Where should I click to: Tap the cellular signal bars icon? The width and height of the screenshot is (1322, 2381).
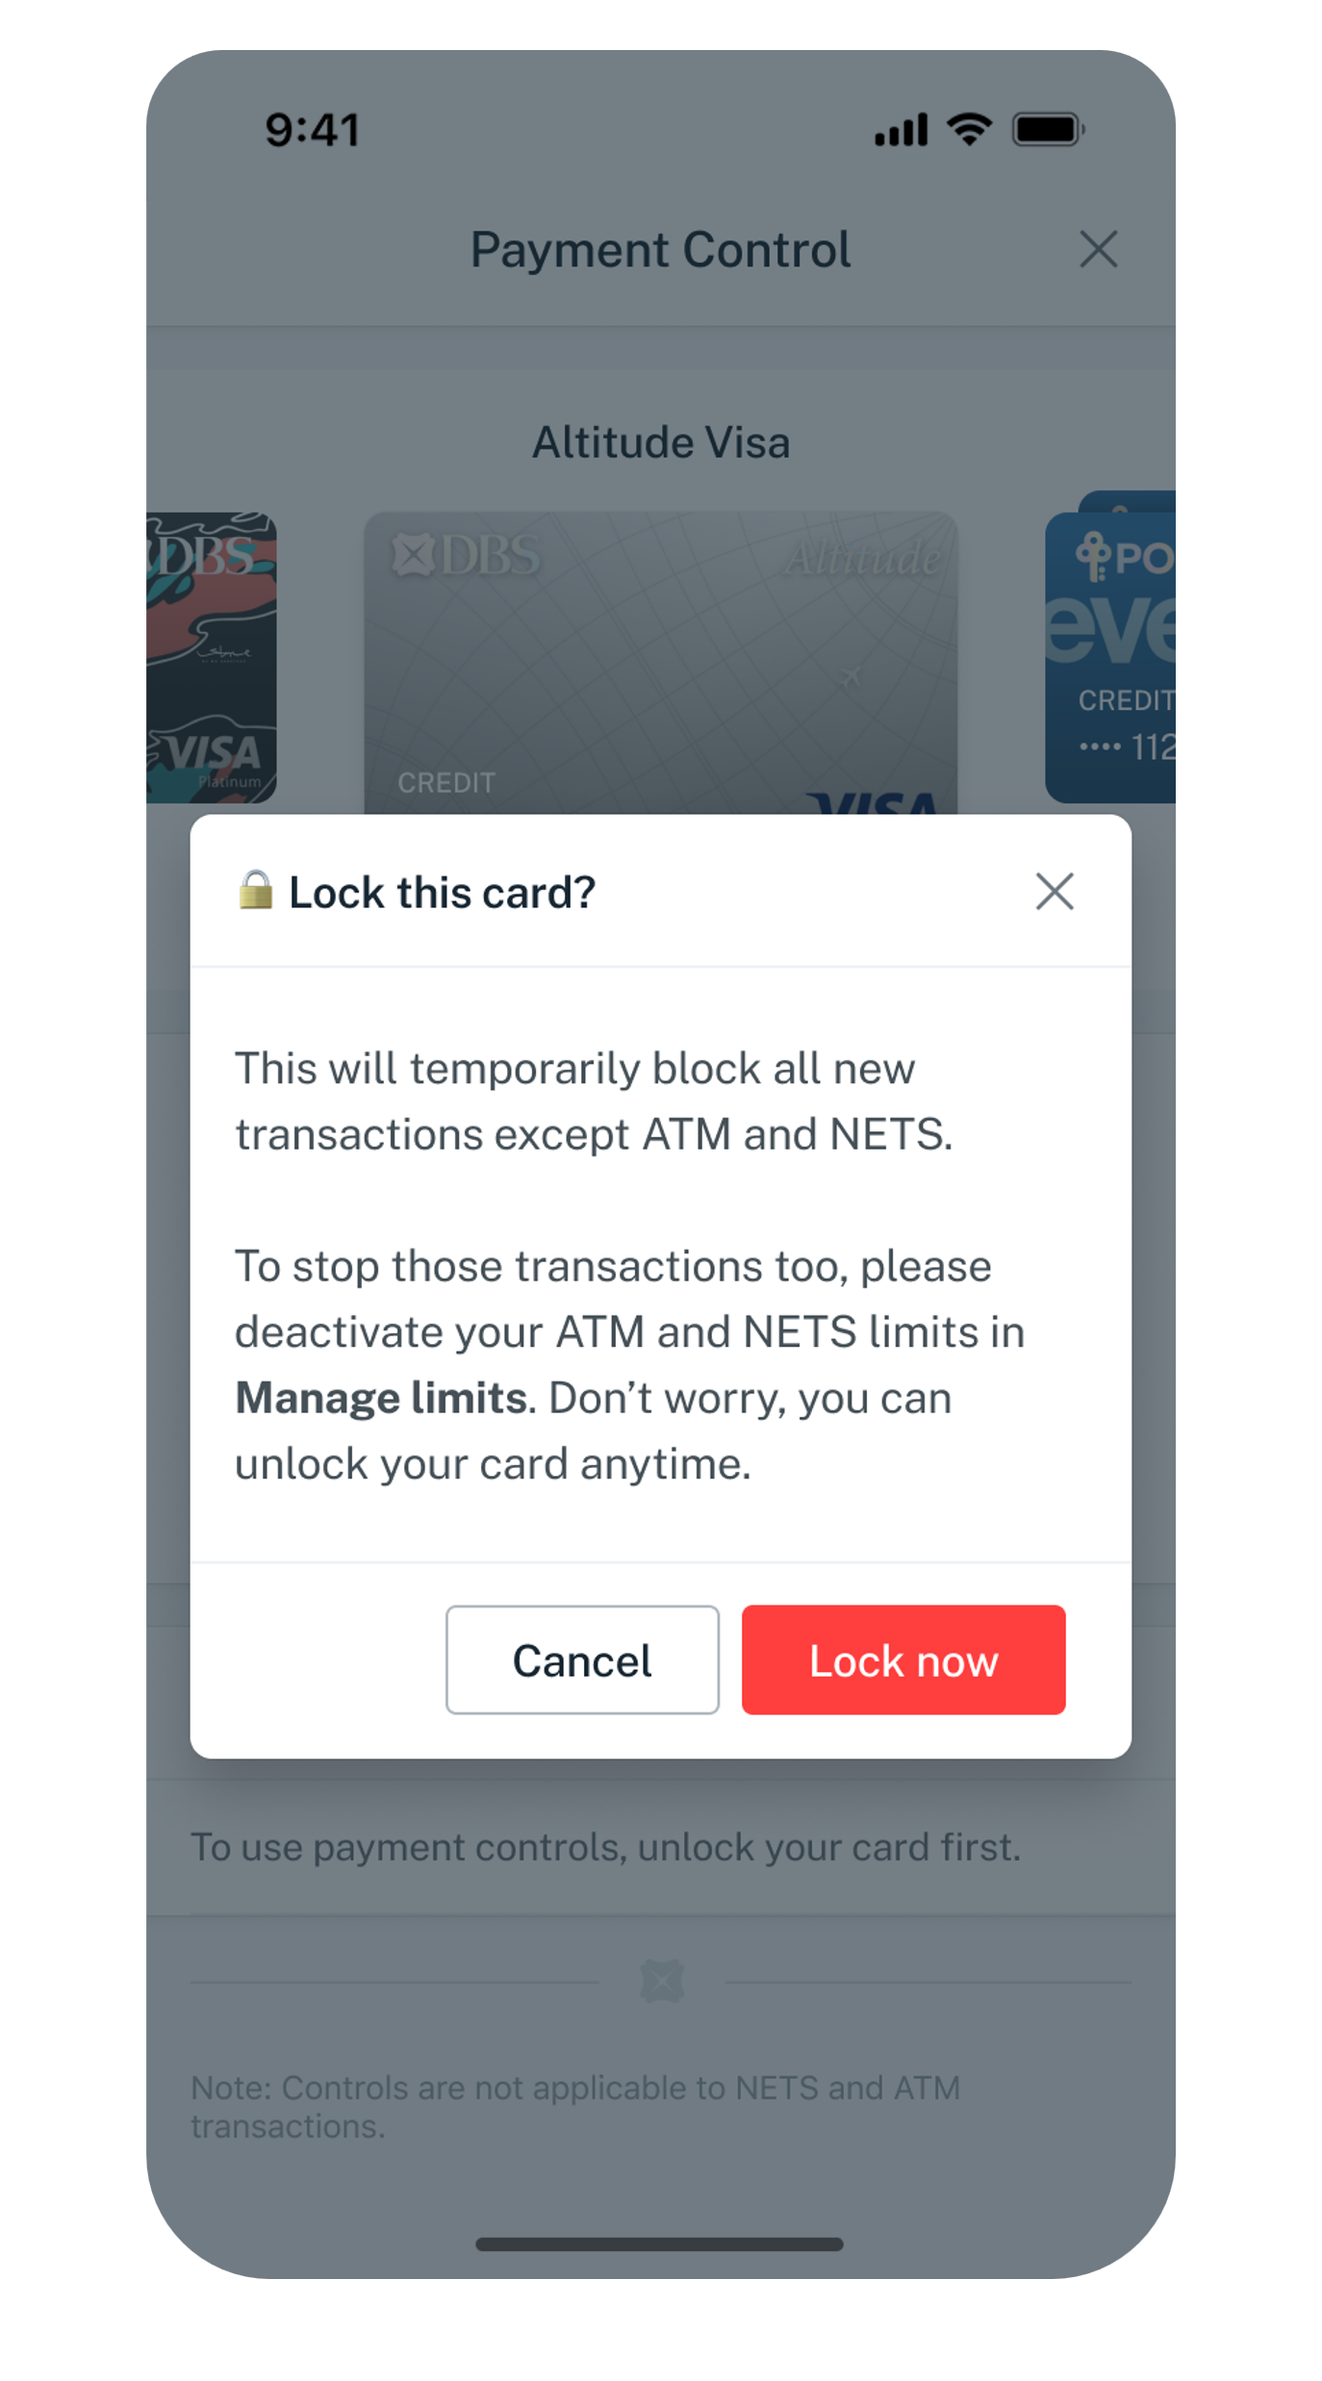901,130
